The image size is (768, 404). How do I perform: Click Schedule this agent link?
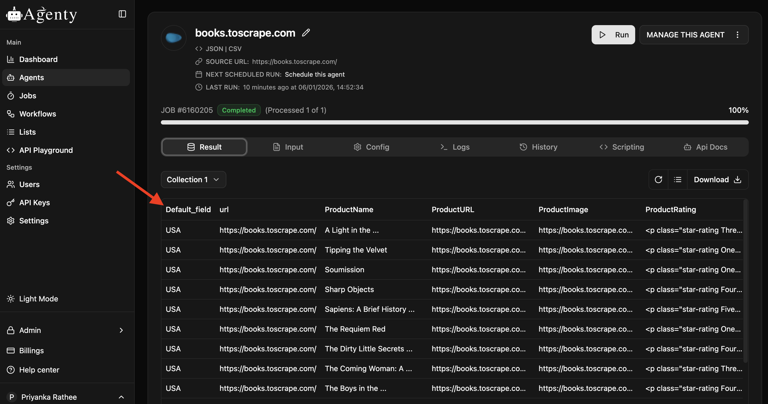(x=315, y=75)
